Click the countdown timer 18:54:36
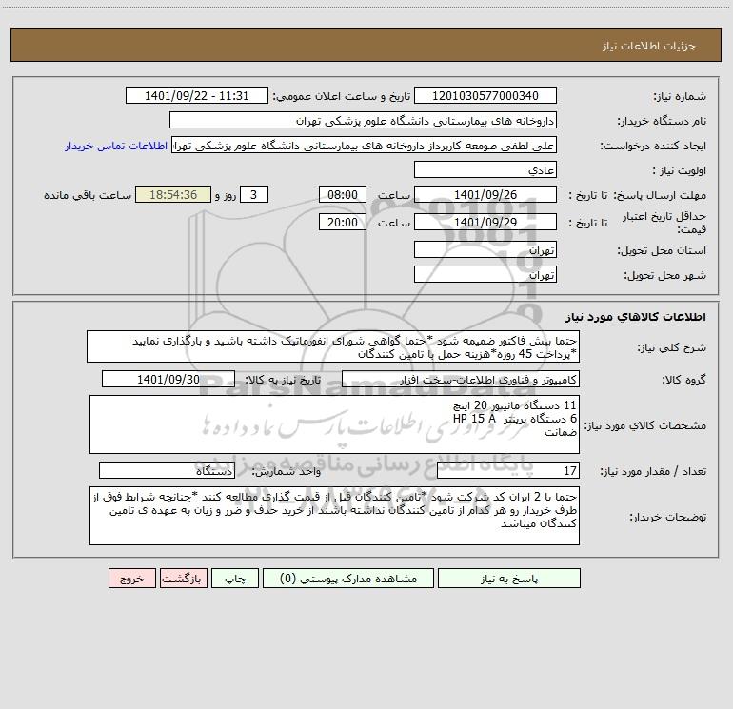The image size is (733, 709). (x=173, y=194)
